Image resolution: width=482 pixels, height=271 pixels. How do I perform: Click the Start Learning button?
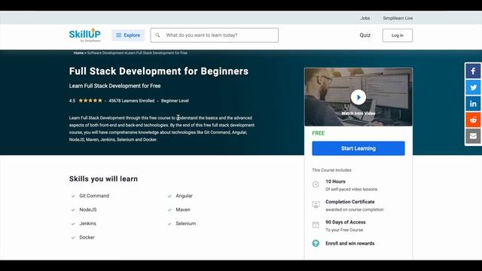point(358,148)
